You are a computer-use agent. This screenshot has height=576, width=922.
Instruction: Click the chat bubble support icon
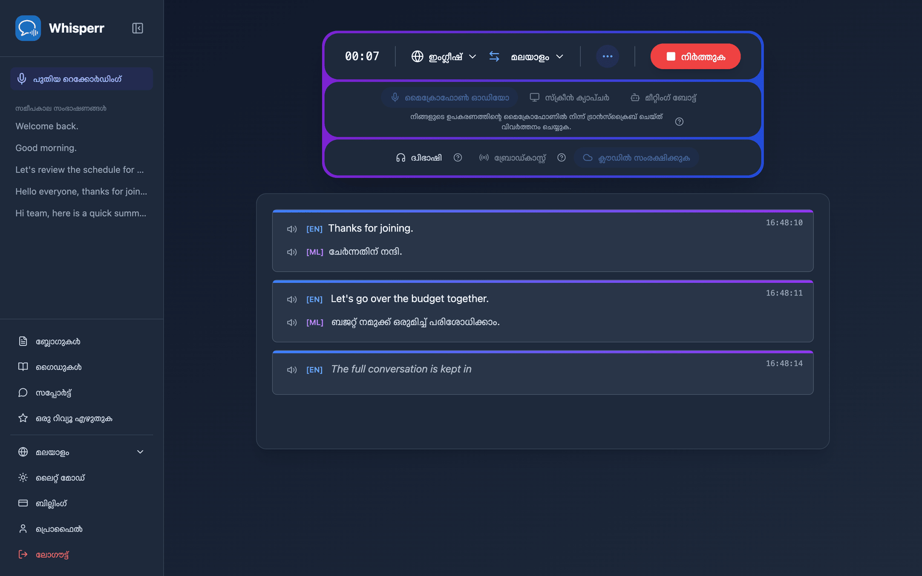click(23, 393)
